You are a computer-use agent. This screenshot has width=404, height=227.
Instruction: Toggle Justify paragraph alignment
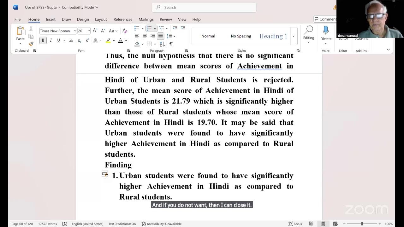click(160, 36)
